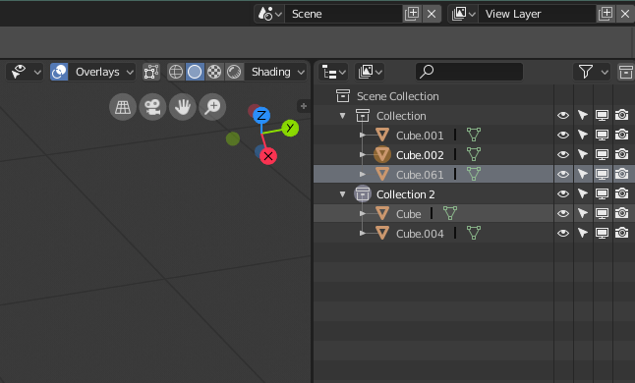Open the outliner filter dropdown

pyautogui.click(x=592, y=72)
